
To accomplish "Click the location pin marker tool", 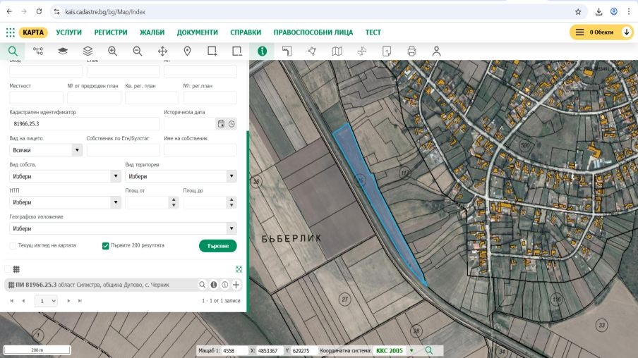I will pyautogui.click(x=187, y=51).
